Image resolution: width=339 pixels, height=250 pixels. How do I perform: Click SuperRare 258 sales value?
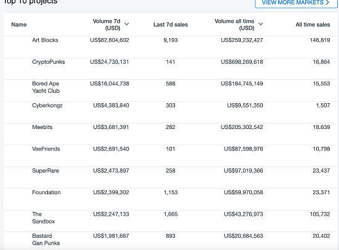(x=171, y=171)
